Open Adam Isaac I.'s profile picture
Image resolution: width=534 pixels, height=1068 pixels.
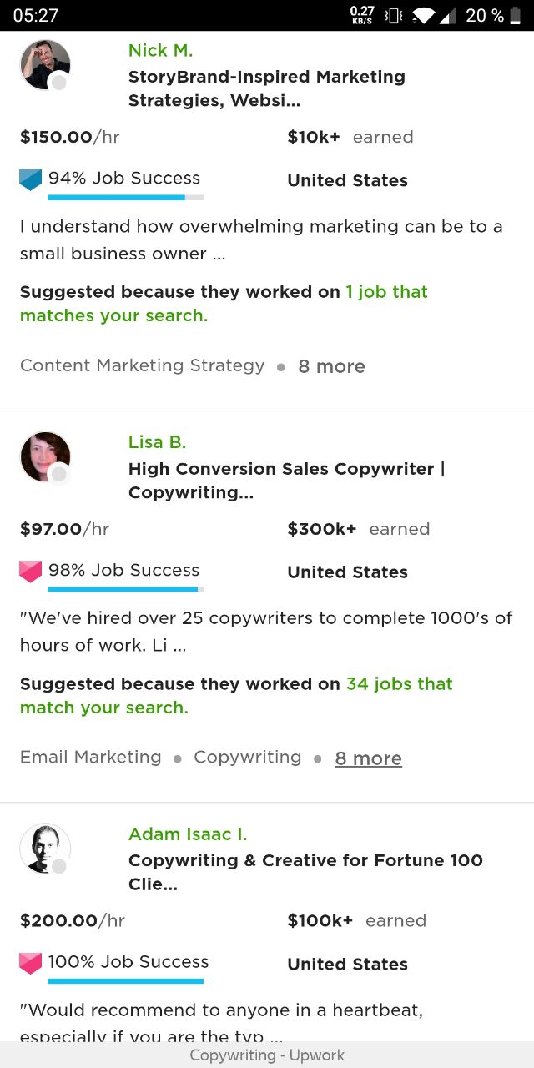[x=45, y=849]
